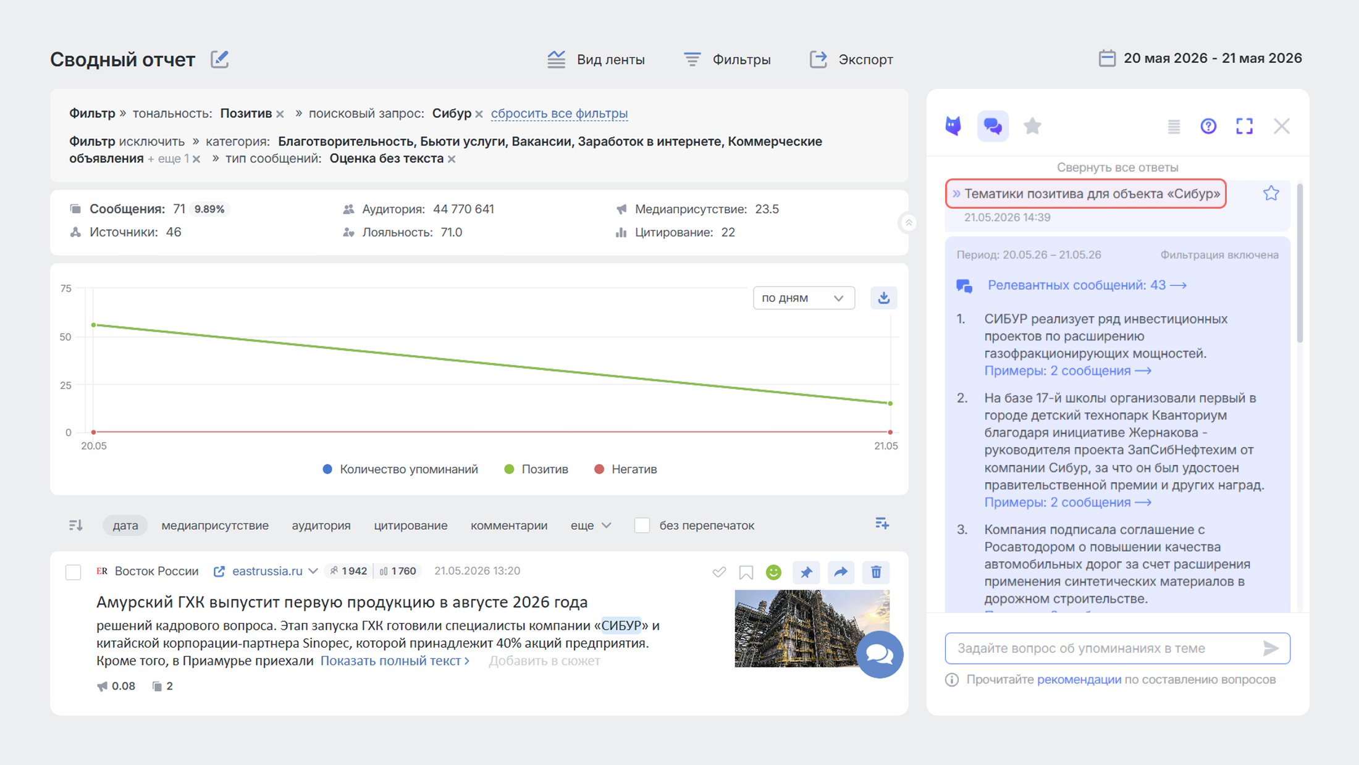Viewport: 1359px width, 765px height.
Task: Star the Тематики позитива answer
Action: click(x=1271, y=193)
